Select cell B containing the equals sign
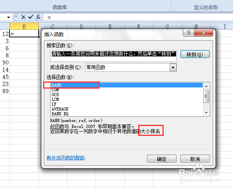This screenshot has width=233, height=188. pyautogui.click(x=24, y=33)
